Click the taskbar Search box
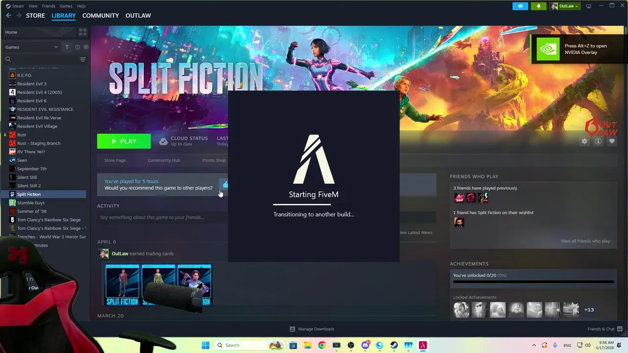This screenshot has width=628, height=353. pyautogui.click(x=249, y=345)
